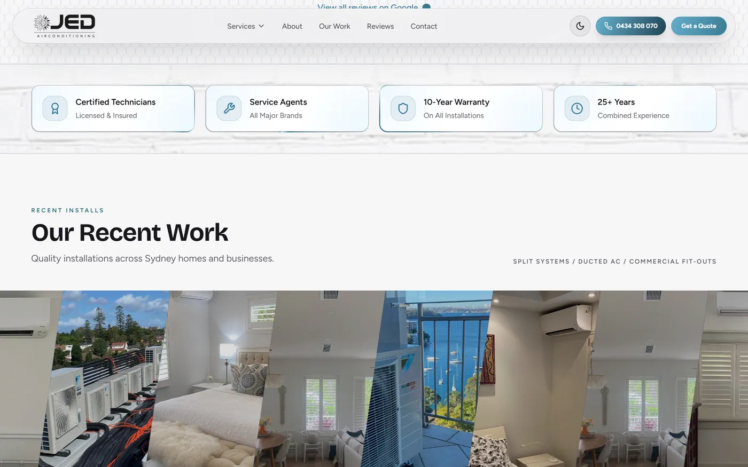Click the RECENT INSTALLS label
Viewport: 748px width, 467px height.
(x=67, y=210)
